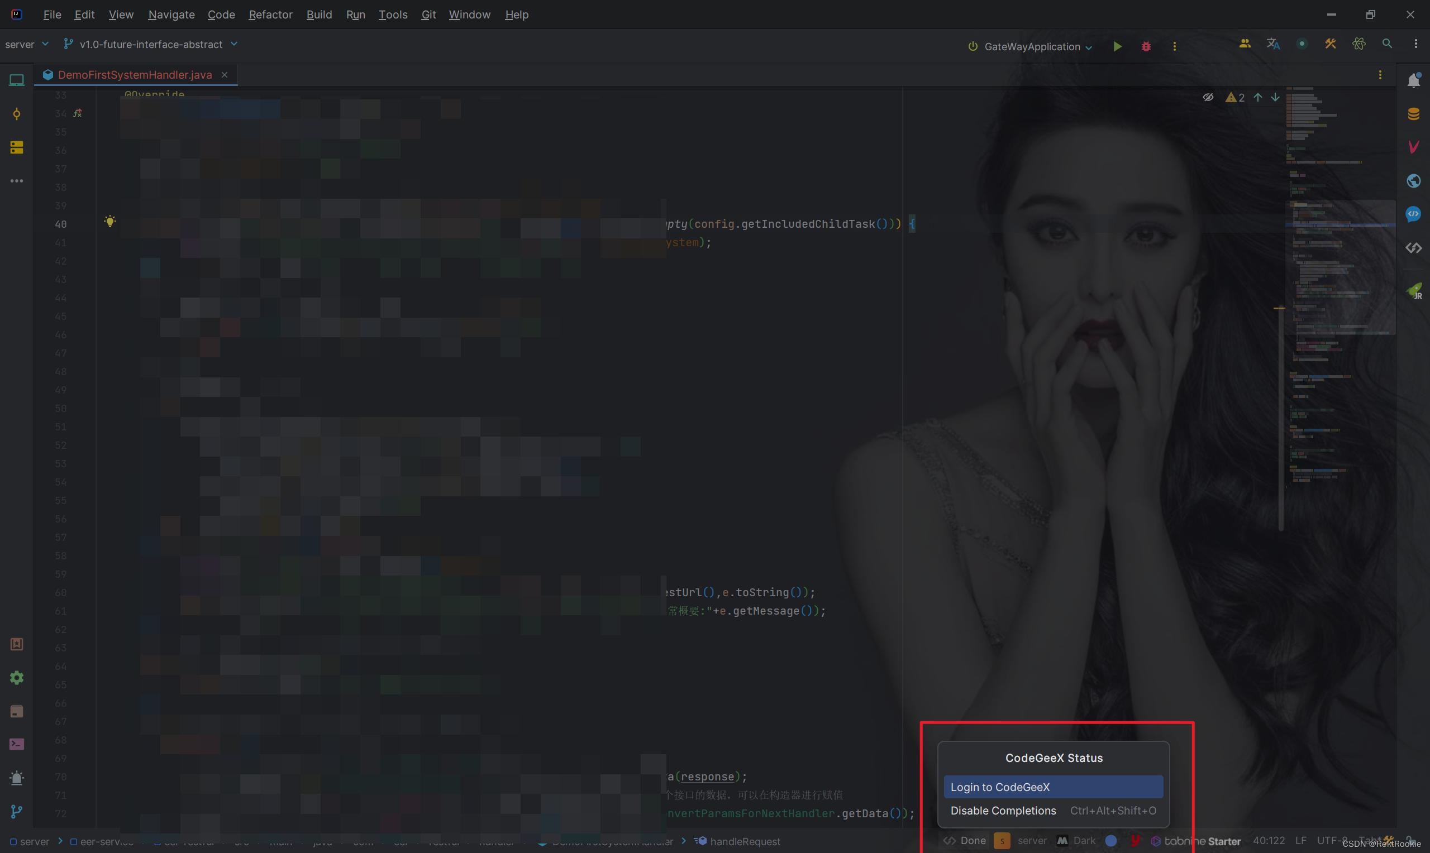The image size is (1430, 853).
Task: Click Disable Completions in the CodeGeeX popup
Action: pyautogui.click(x=1003, y=811)
